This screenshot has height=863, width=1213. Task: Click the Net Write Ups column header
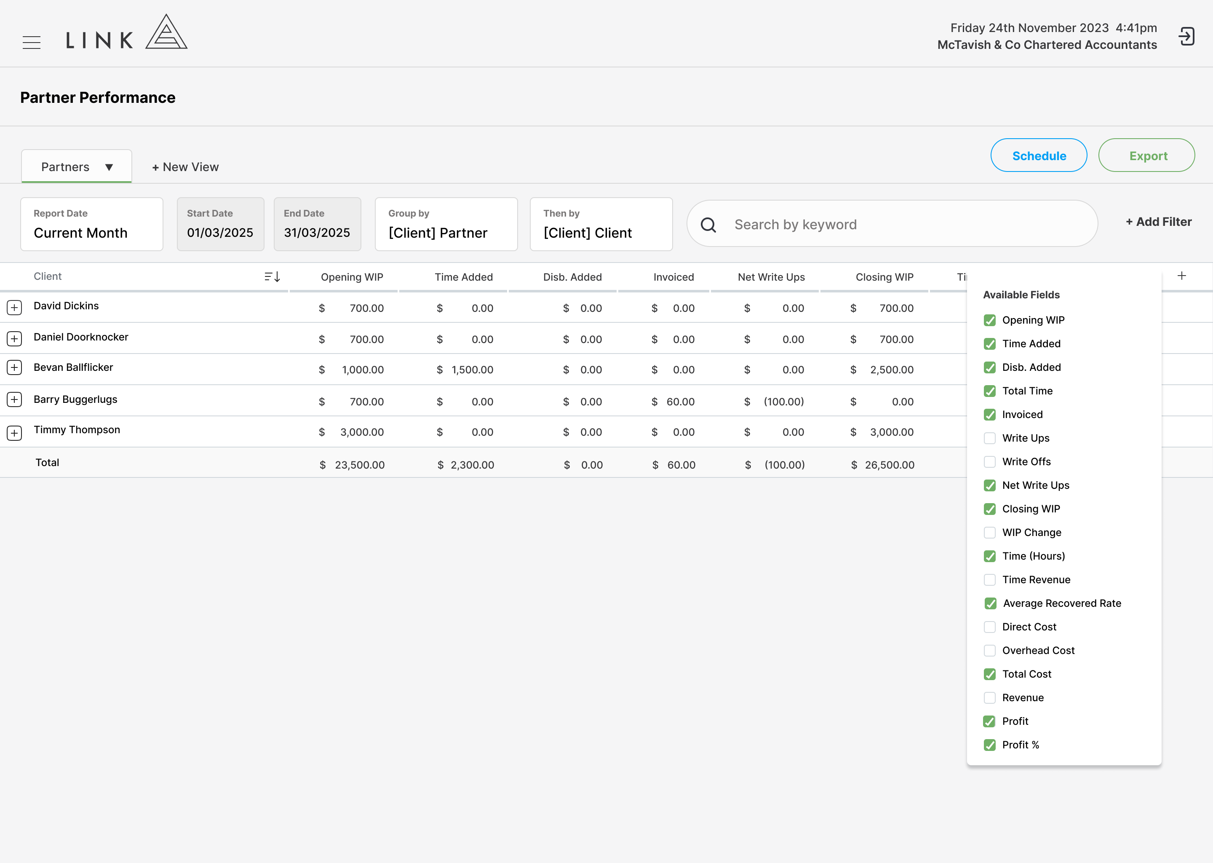tap(771, 277)
